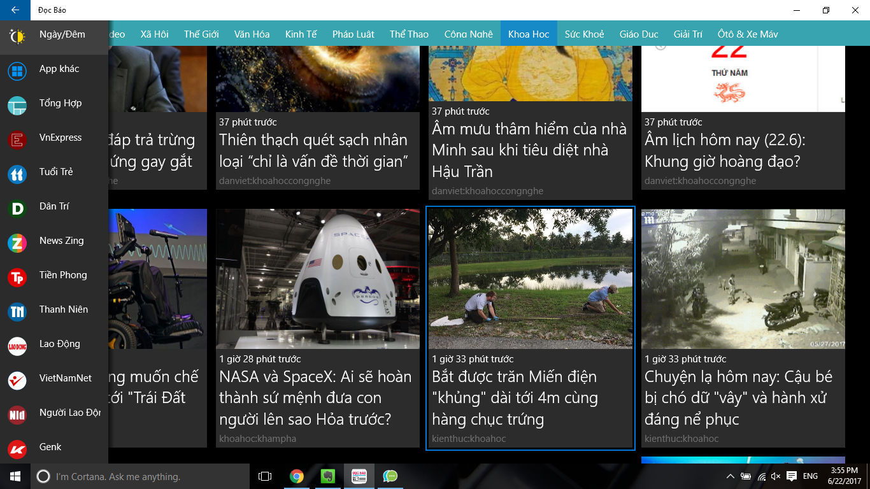
Task: Switch to the Thế Giới tab
Action: [201, 34]
